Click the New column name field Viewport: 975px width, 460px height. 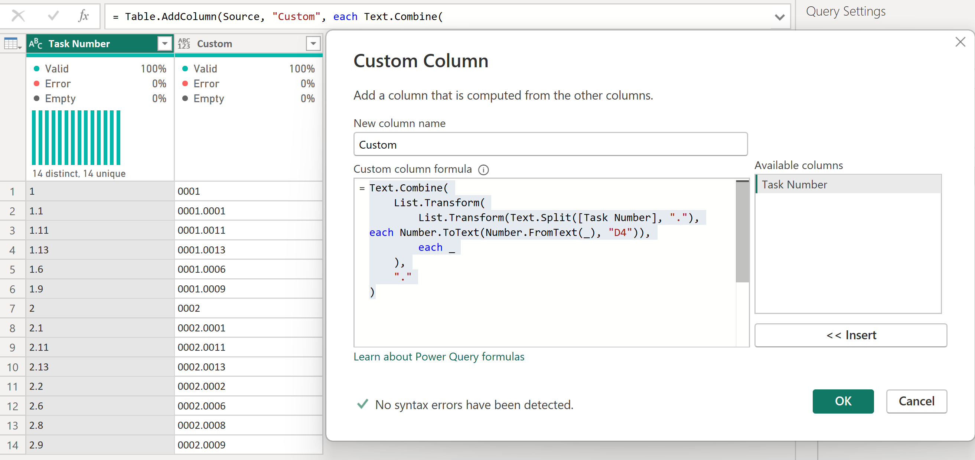550,145
